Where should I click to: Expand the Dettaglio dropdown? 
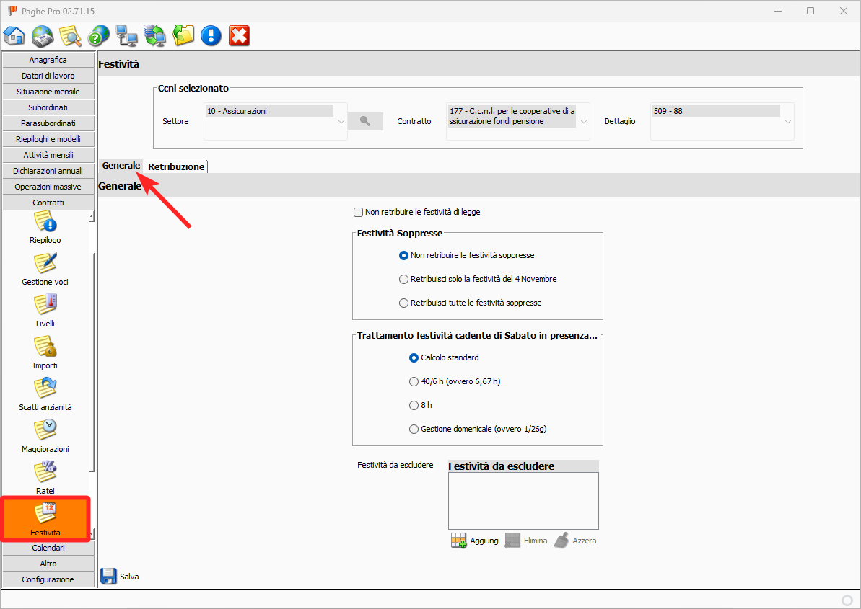click(x=788, y=122)
